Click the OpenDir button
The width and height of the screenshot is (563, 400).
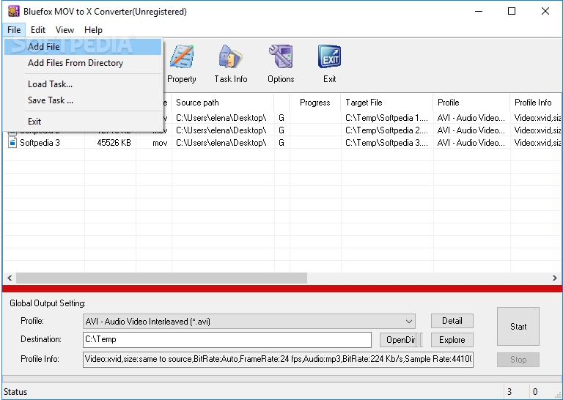(400, 340)
